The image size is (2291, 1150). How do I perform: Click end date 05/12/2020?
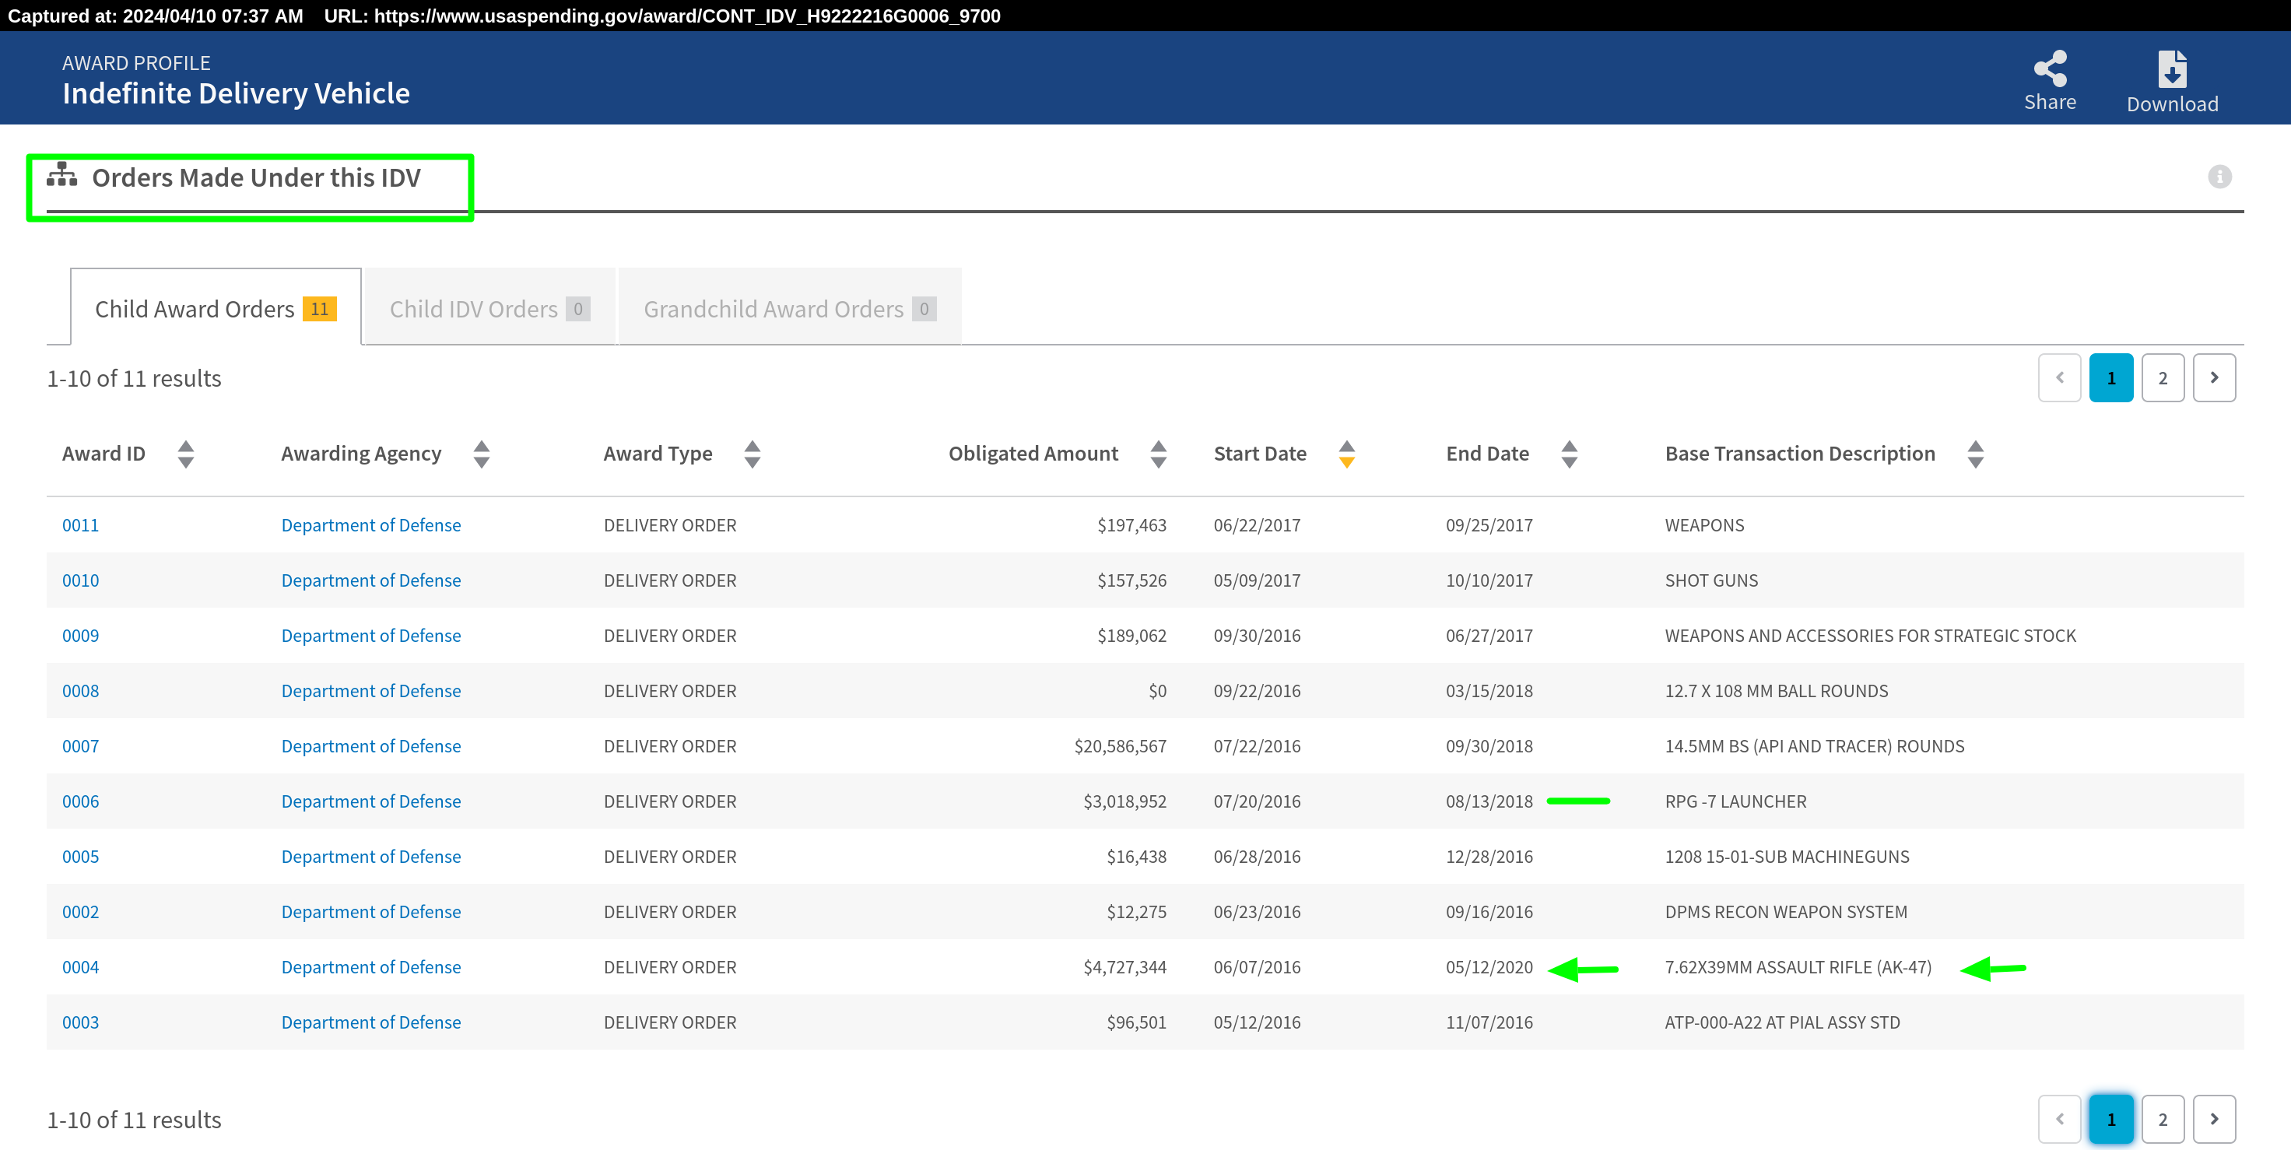click(x=1489, y=967)
